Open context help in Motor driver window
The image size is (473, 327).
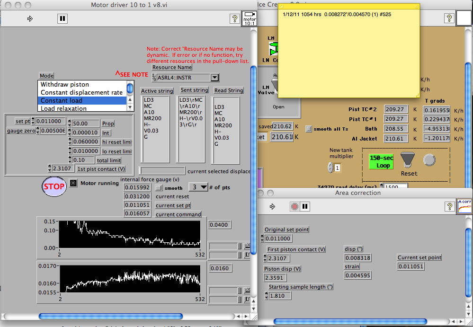coord(234,18)
